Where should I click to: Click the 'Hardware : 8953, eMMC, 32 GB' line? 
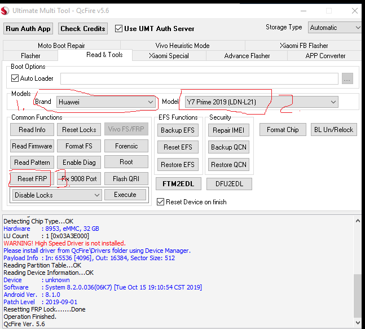click(x=51, y=229)
